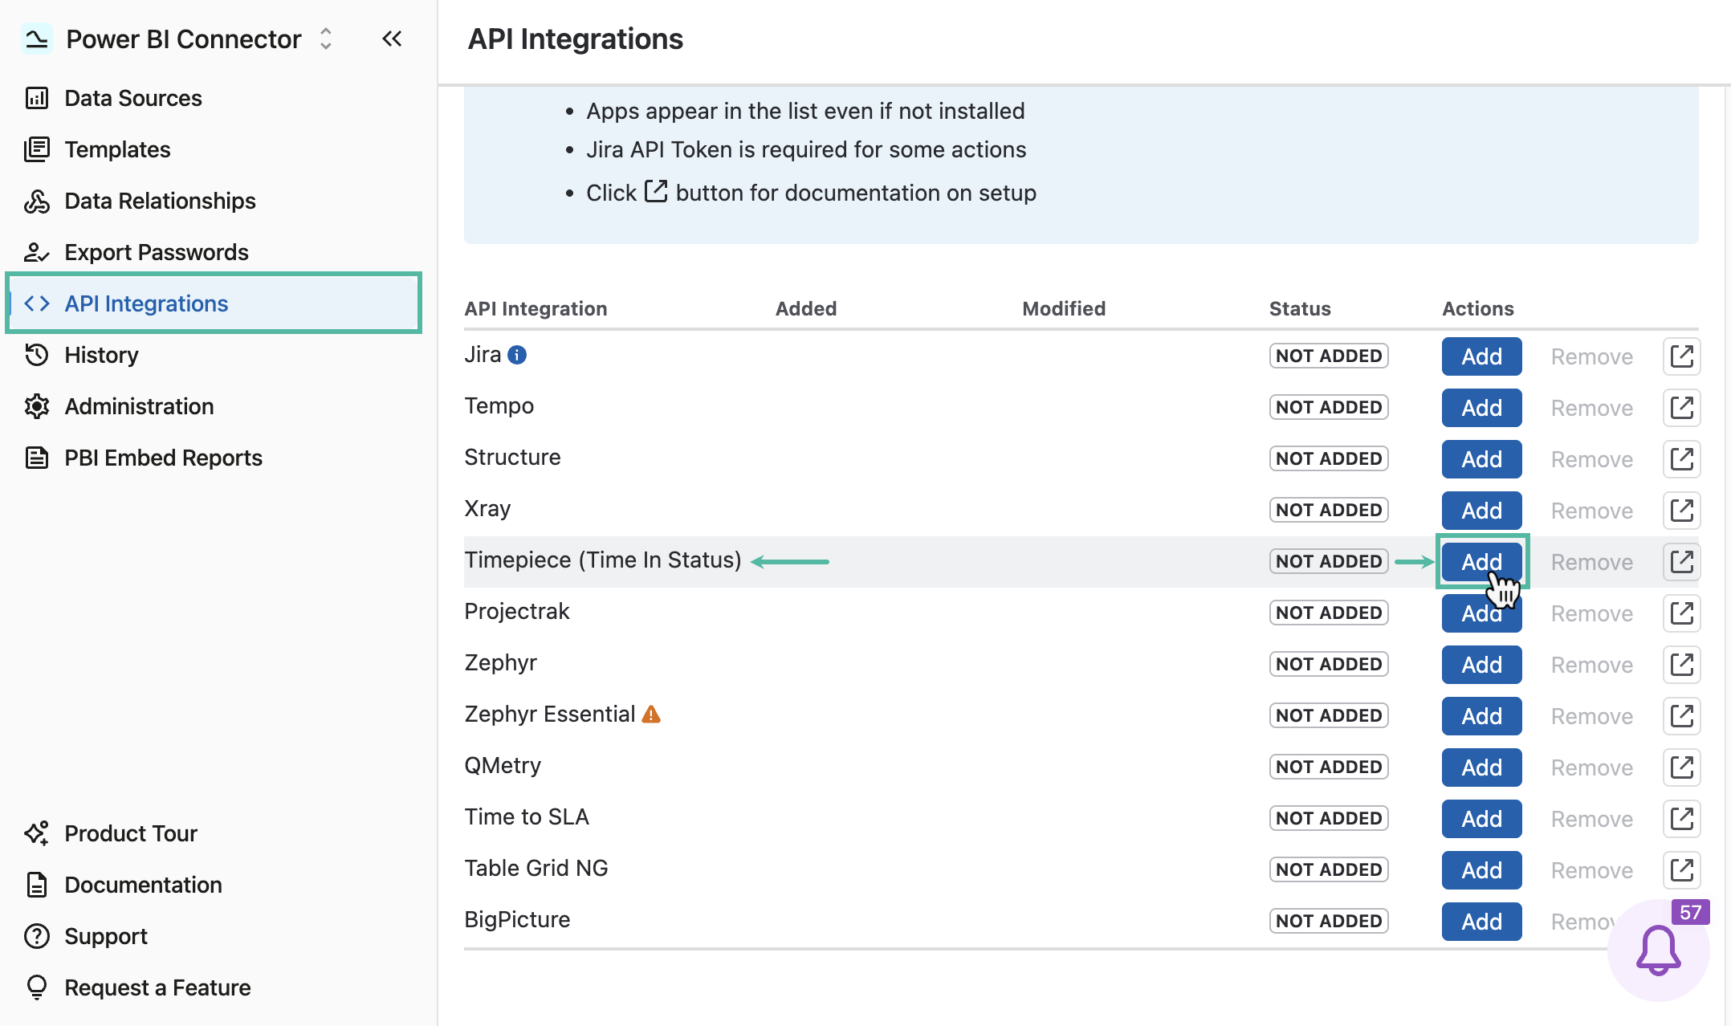Click the Data Relationships webhook icon
This screenshot has height=1026, width=1731.
(37, 201)
